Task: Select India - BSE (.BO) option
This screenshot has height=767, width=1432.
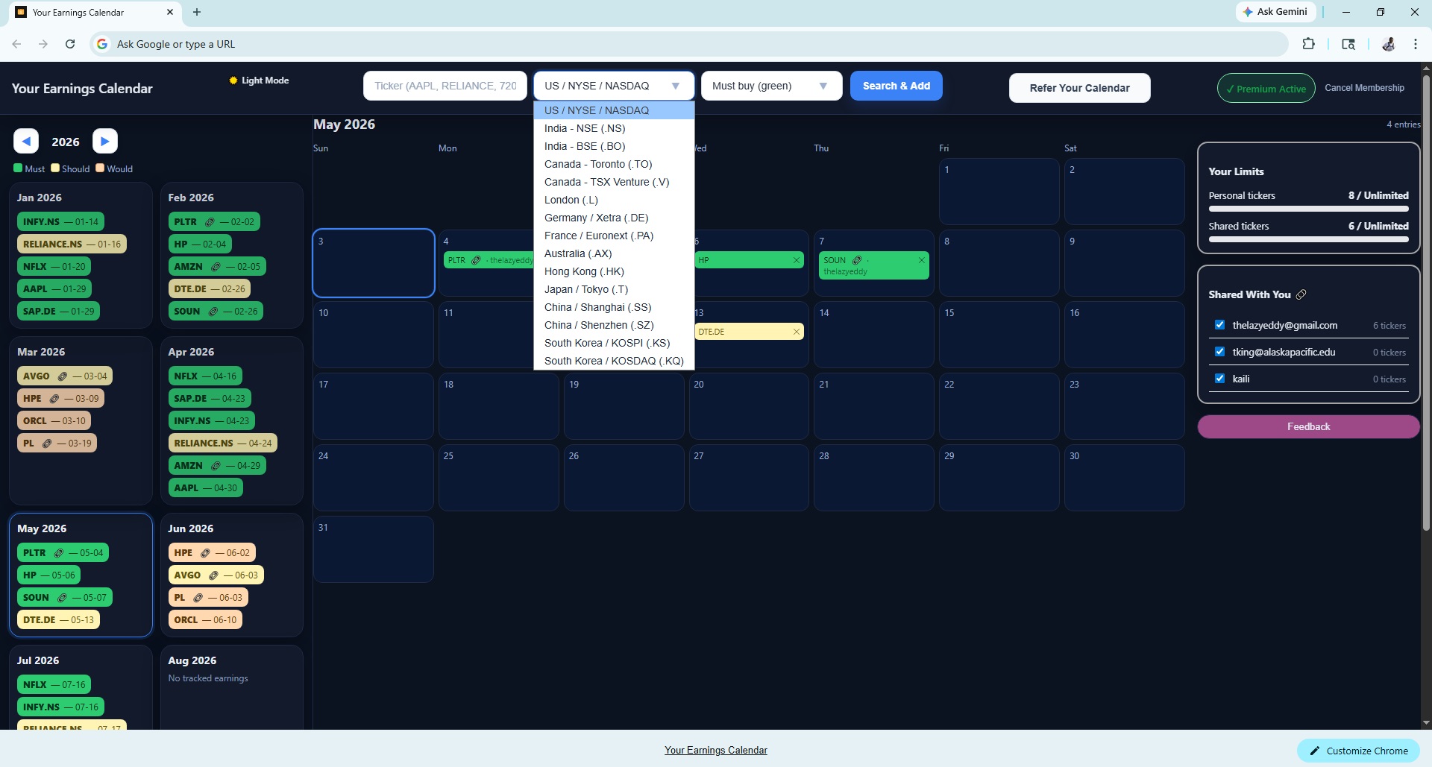Action: point(614,146)
